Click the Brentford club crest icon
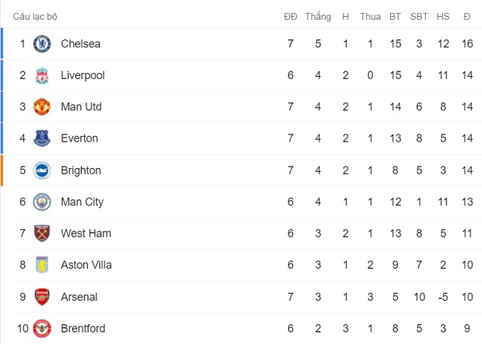Screen dimensions: 482x344 tap(42, 329)
